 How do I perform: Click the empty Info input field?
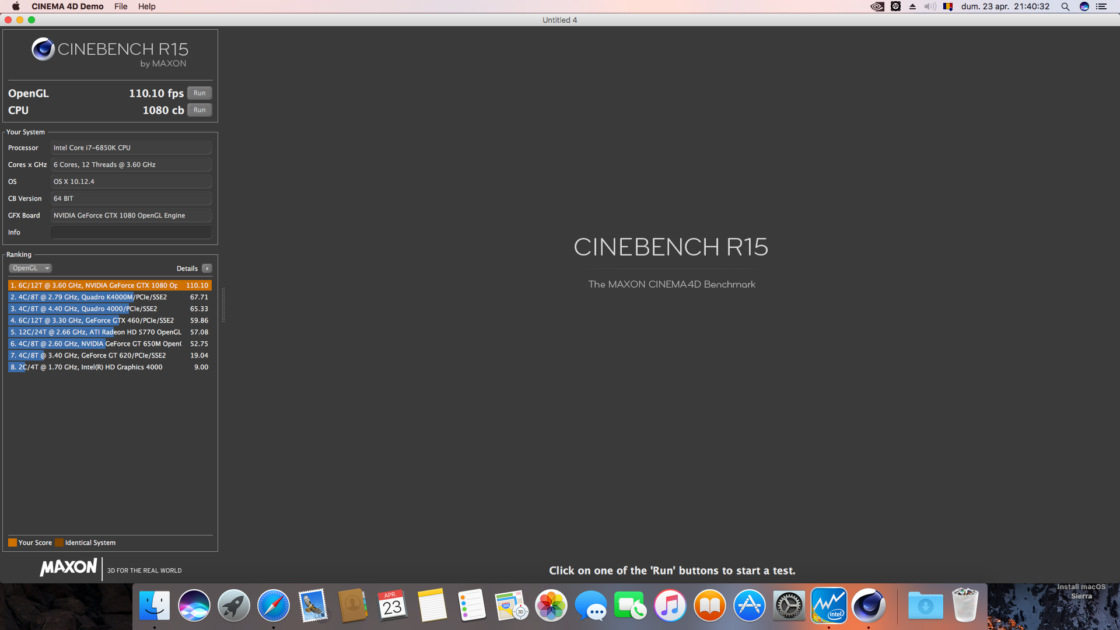(x=131, y=232)
